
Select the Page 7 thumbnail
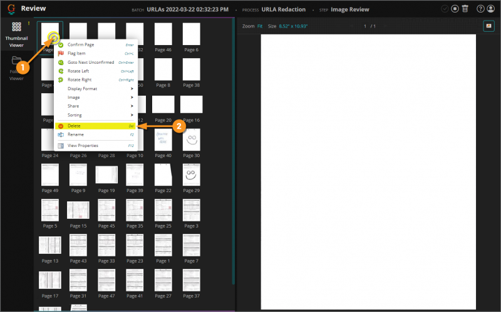point(191,245)
